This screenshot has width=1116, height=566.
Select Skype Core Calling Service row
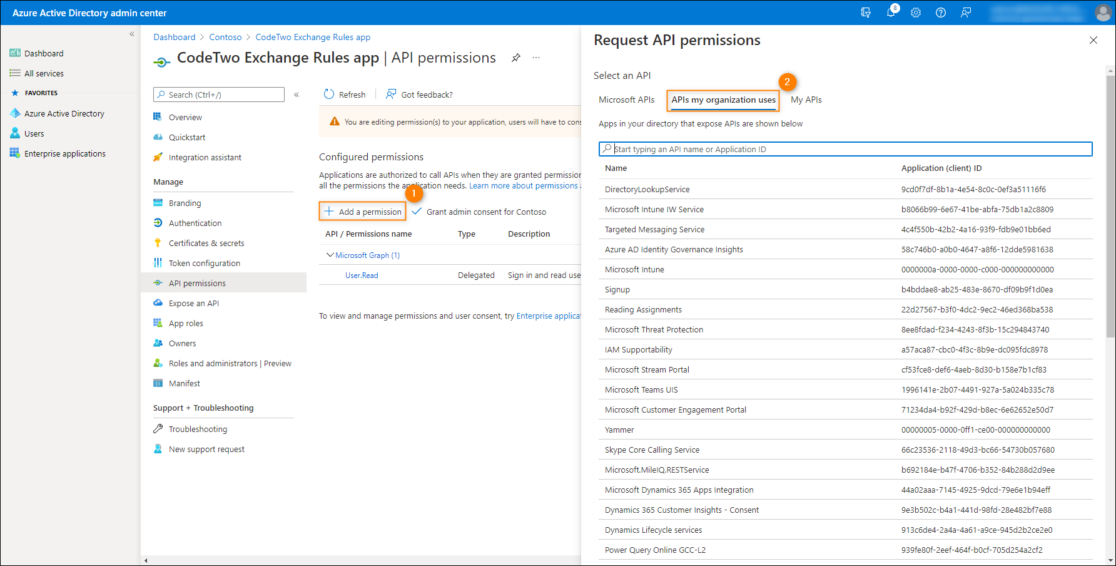tap(846, 450)
